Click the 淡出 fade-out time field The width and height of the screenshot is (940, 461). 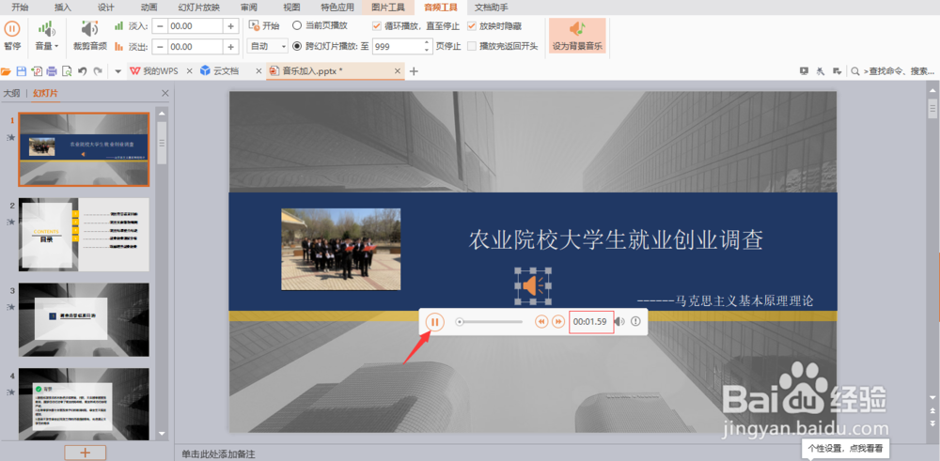click(195, 47)
